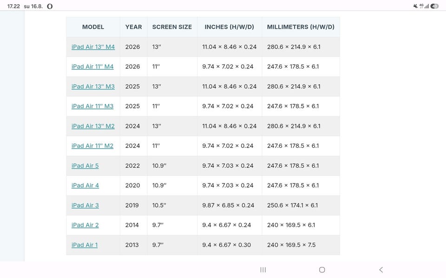Open the iPad Air 13″ M2 link
This screenshot has height=278, width=446.
(x=93, y=126)
